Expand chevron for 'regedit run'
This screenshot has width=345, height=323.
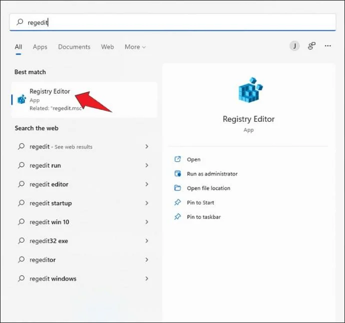tap(147, 165)
